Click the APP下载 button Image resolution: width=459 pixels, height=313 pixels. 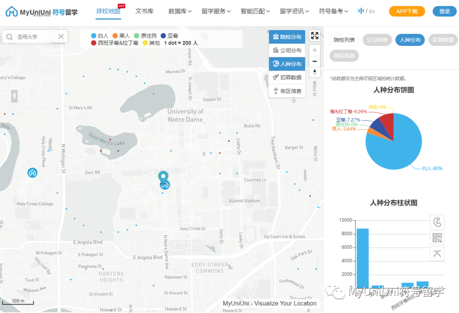407,11
